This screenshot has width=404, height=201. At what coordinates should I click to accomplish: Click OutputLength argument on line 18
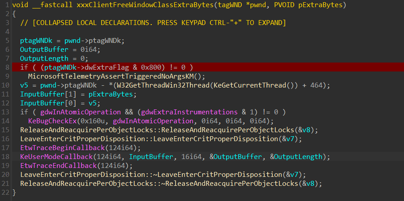(x=298, y=156)
